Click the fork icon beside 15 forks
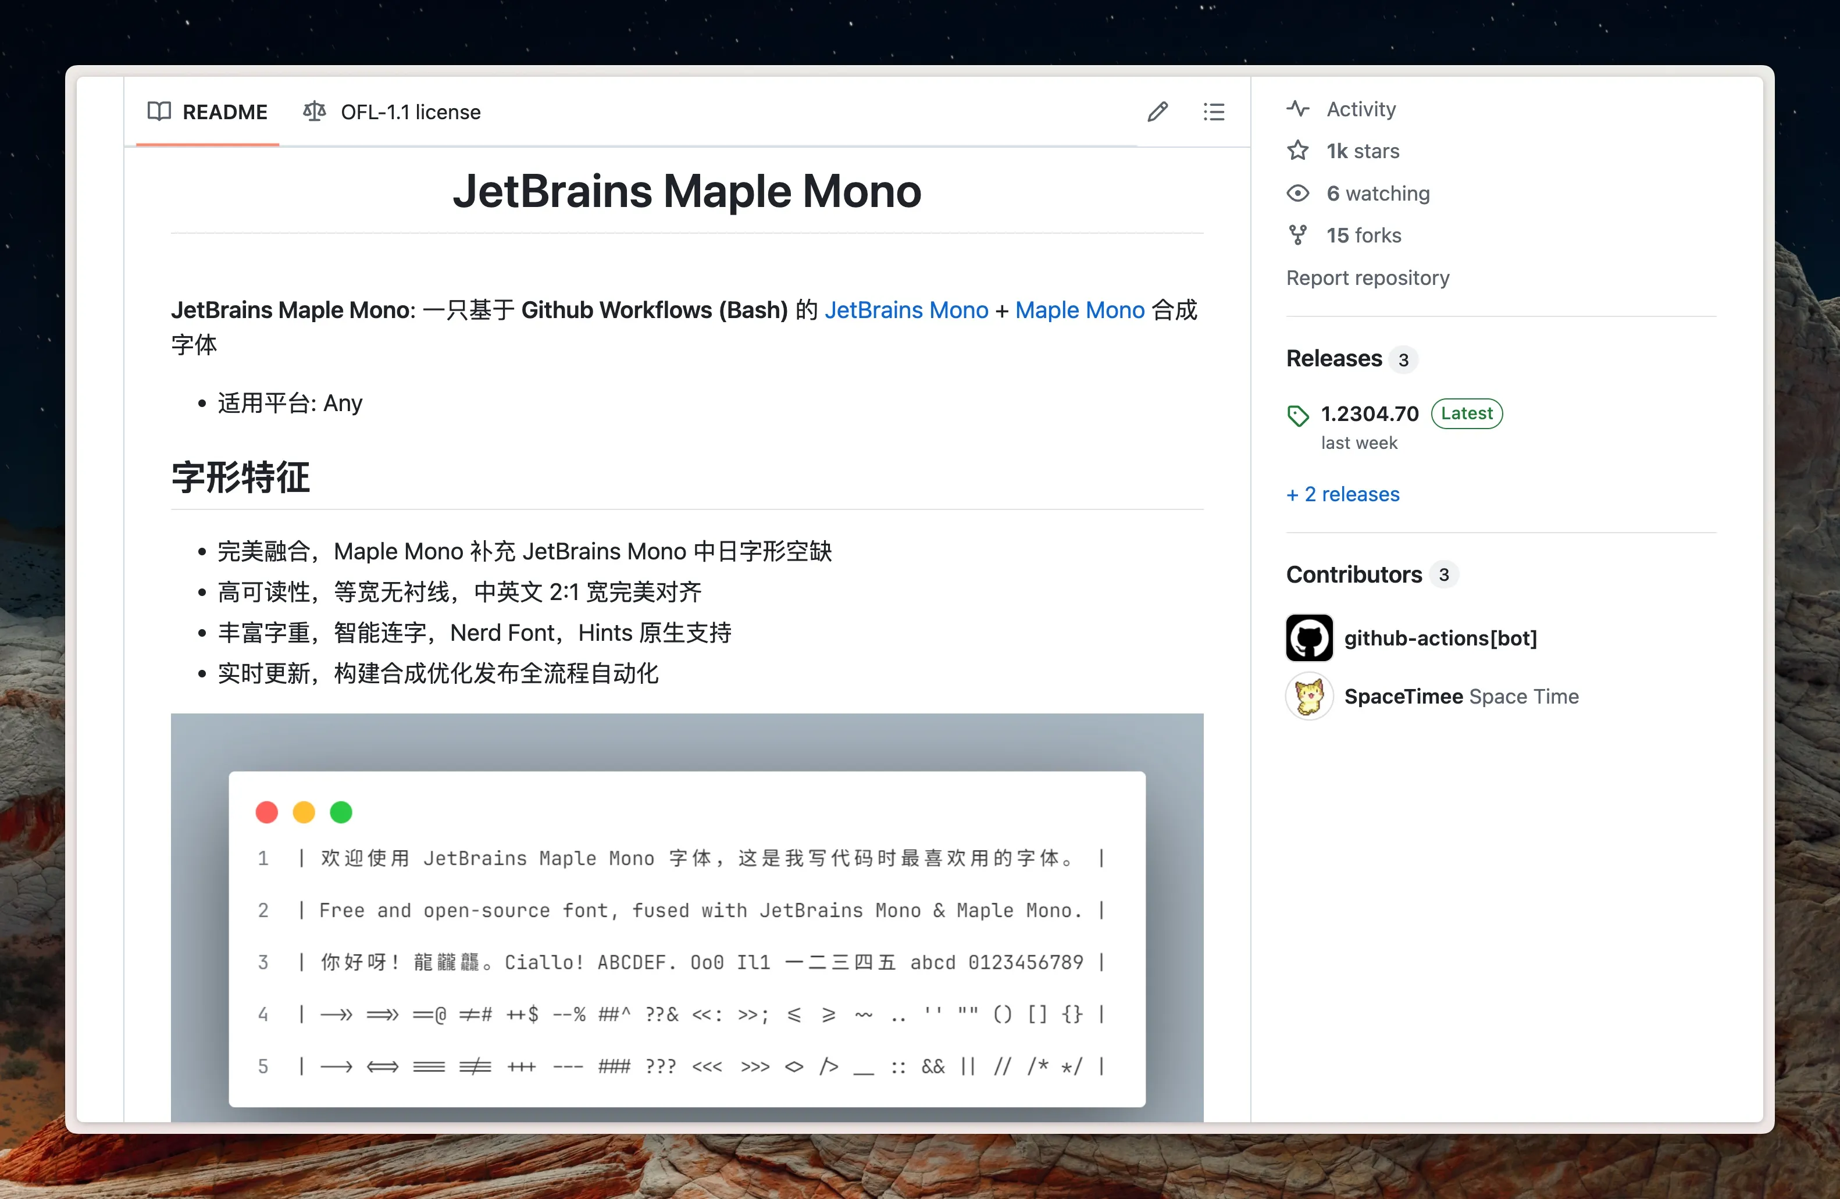Image resolution: width=1840 pixels, height=1199 pixels. tap(1298, 235)
